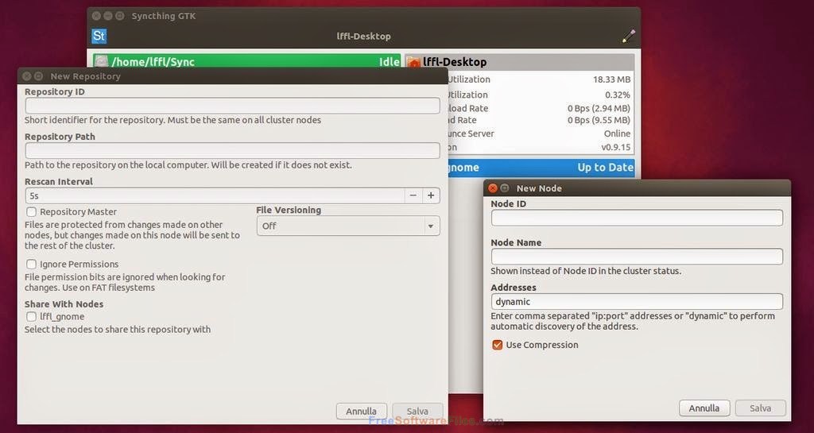This screenshot has height=433, width=814.
Task: Increase the Rescan Interval with the plus button
Action: tap(431, 195)
